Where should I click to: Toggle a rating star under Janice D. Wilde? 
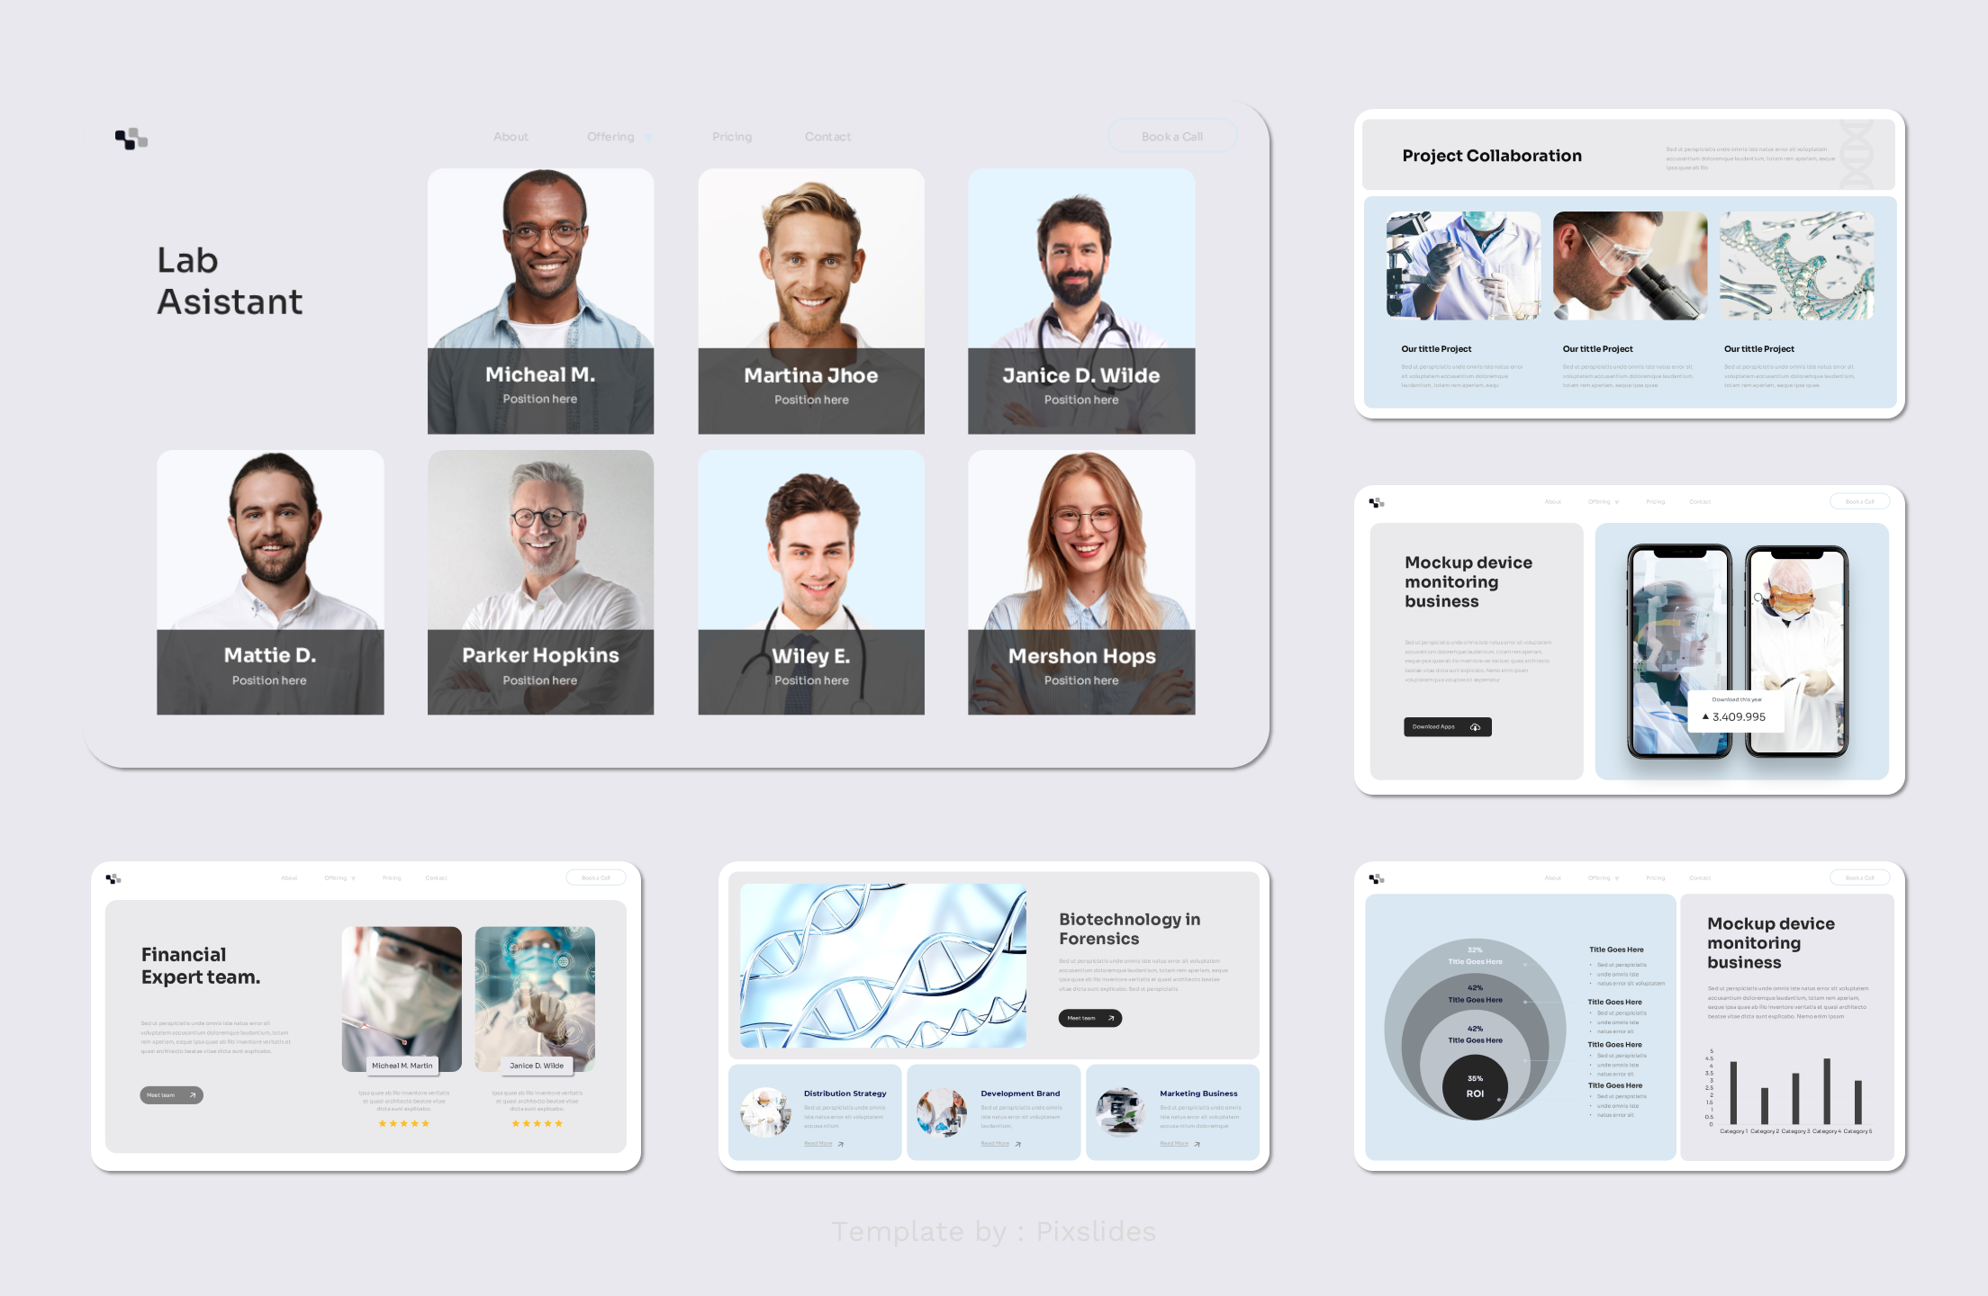coord(538,1123)
